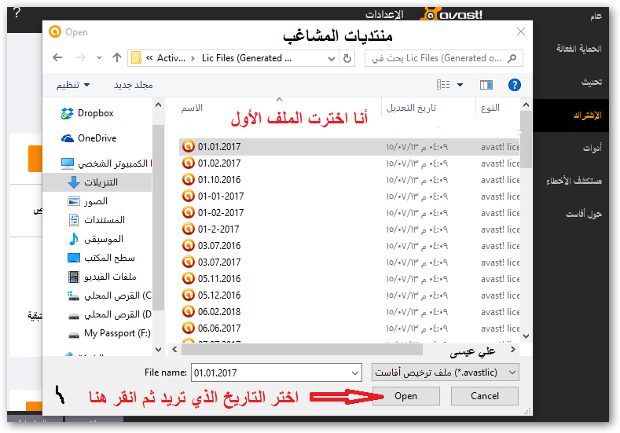Click the up one level arrow
The width and height of the screenshot is (620, 433).
click(x=117, y=57)
